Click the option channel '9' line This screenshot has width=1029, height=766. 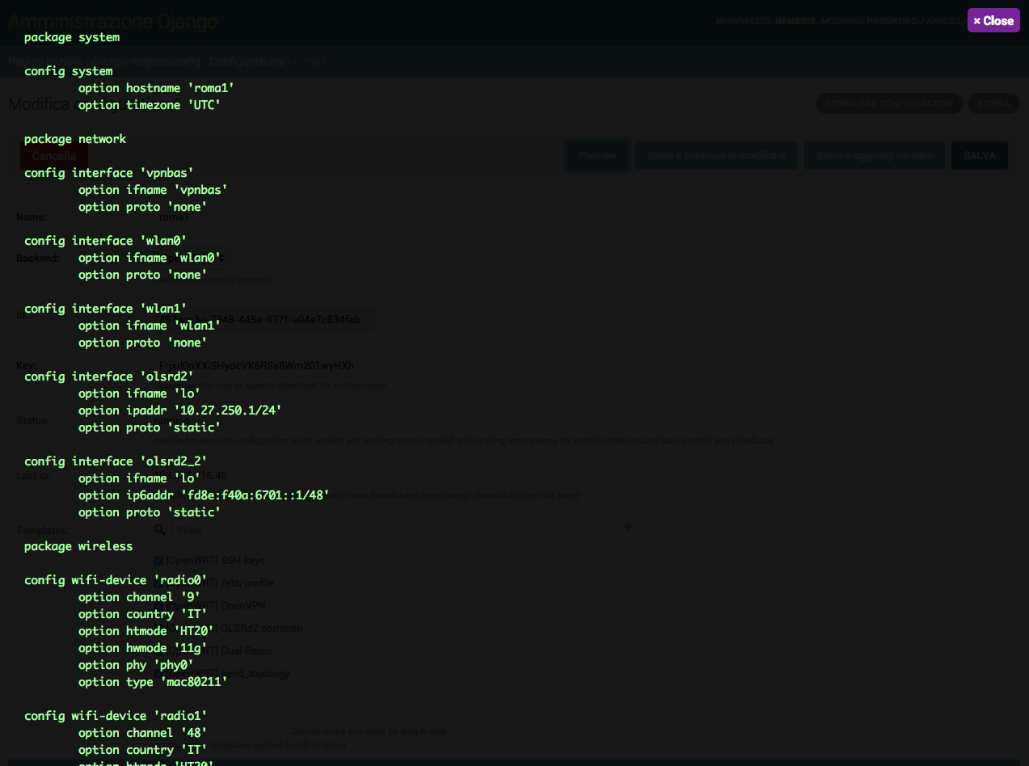140,597
